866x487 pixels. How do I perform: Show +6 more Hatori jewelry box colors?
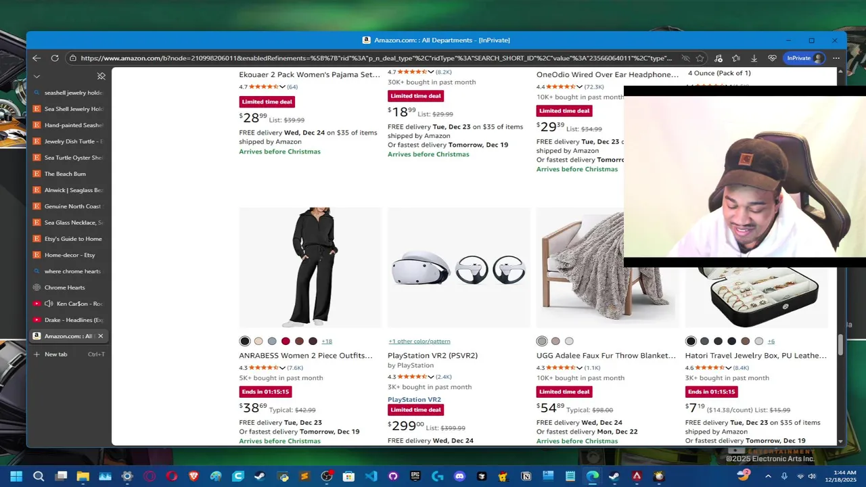(771, 342)
